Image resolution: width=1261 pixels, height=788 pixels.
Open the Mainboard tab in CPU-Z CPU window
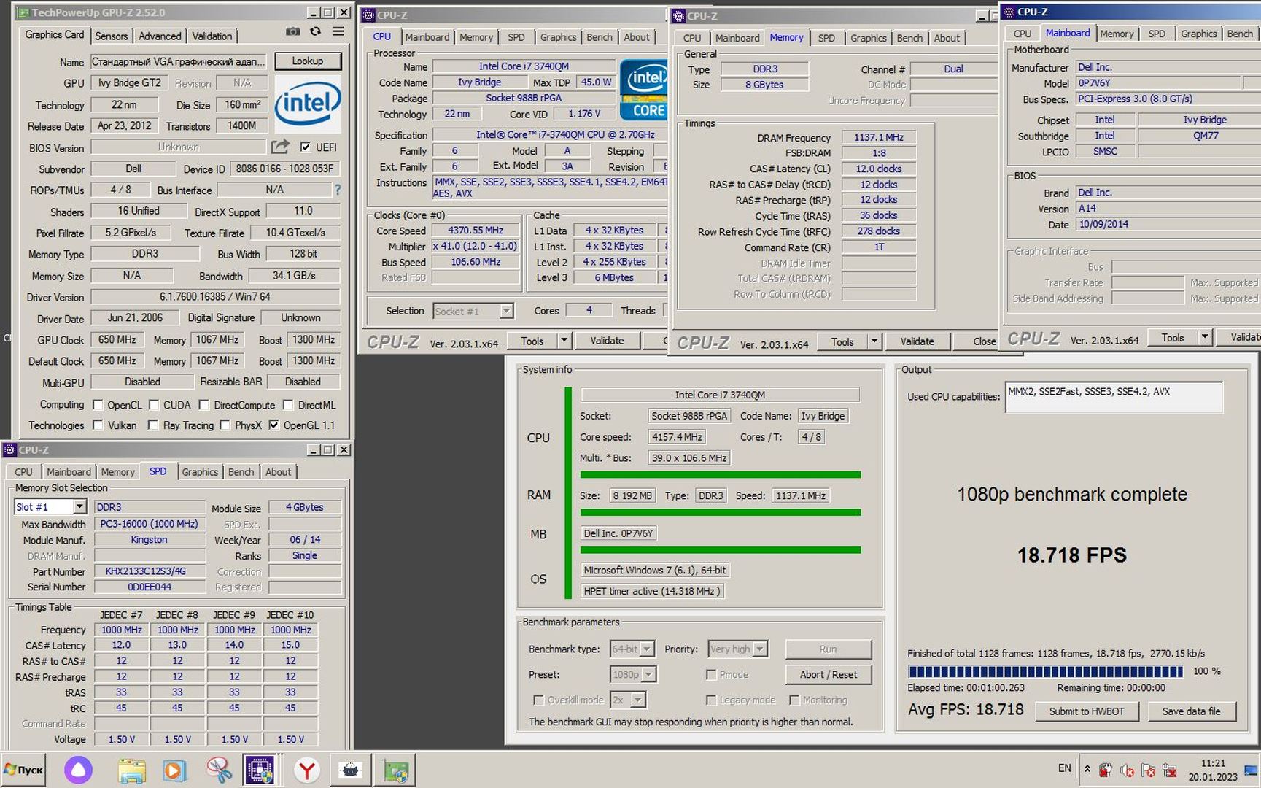427,37
